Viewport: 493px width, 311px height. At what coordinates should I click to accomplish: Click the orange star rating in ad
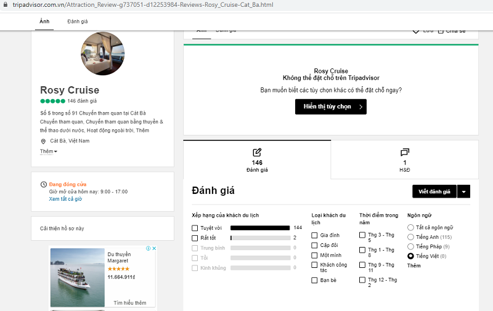pos(118,269)
